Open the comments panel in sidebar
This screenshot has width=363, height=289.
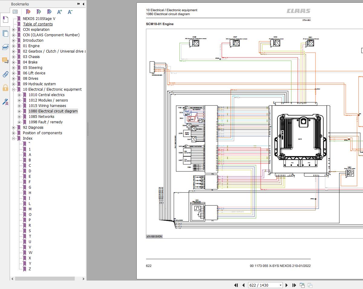click(x=5, y=60)
